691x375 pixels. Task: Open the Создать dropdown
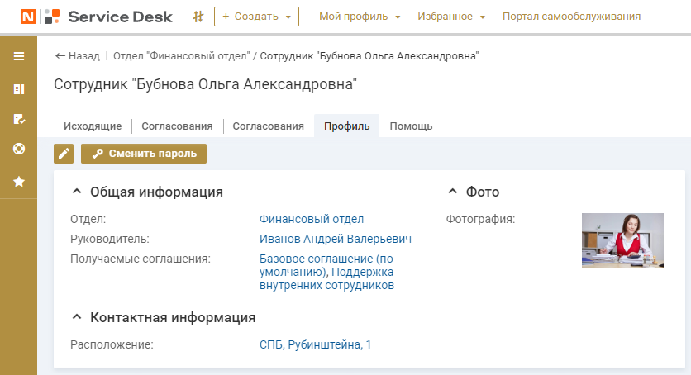point(256,17)
